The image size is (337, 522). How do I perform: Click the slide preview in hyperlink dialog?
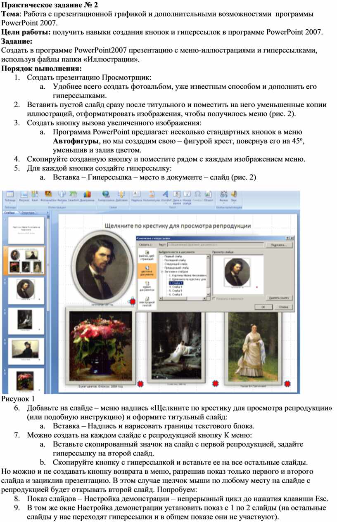coord(237,274)
